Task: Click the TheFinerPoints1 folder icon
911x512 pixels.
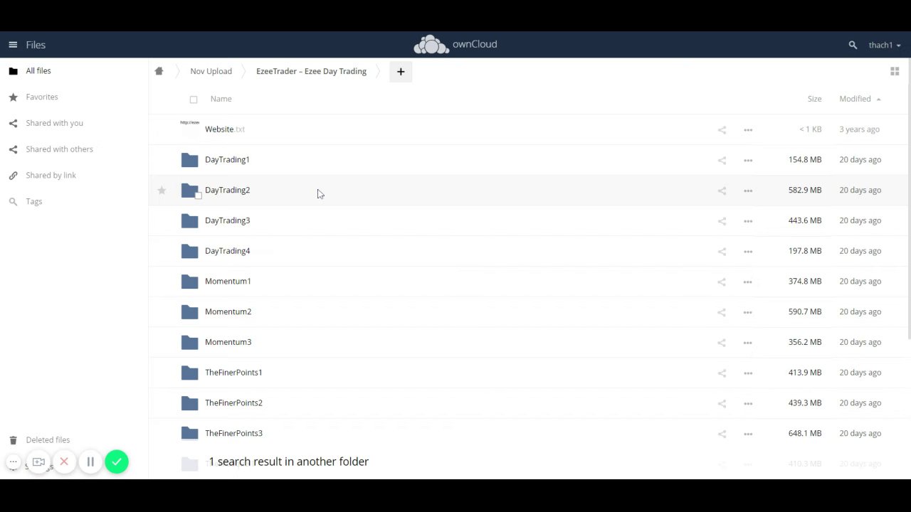Action: point(189,373)
